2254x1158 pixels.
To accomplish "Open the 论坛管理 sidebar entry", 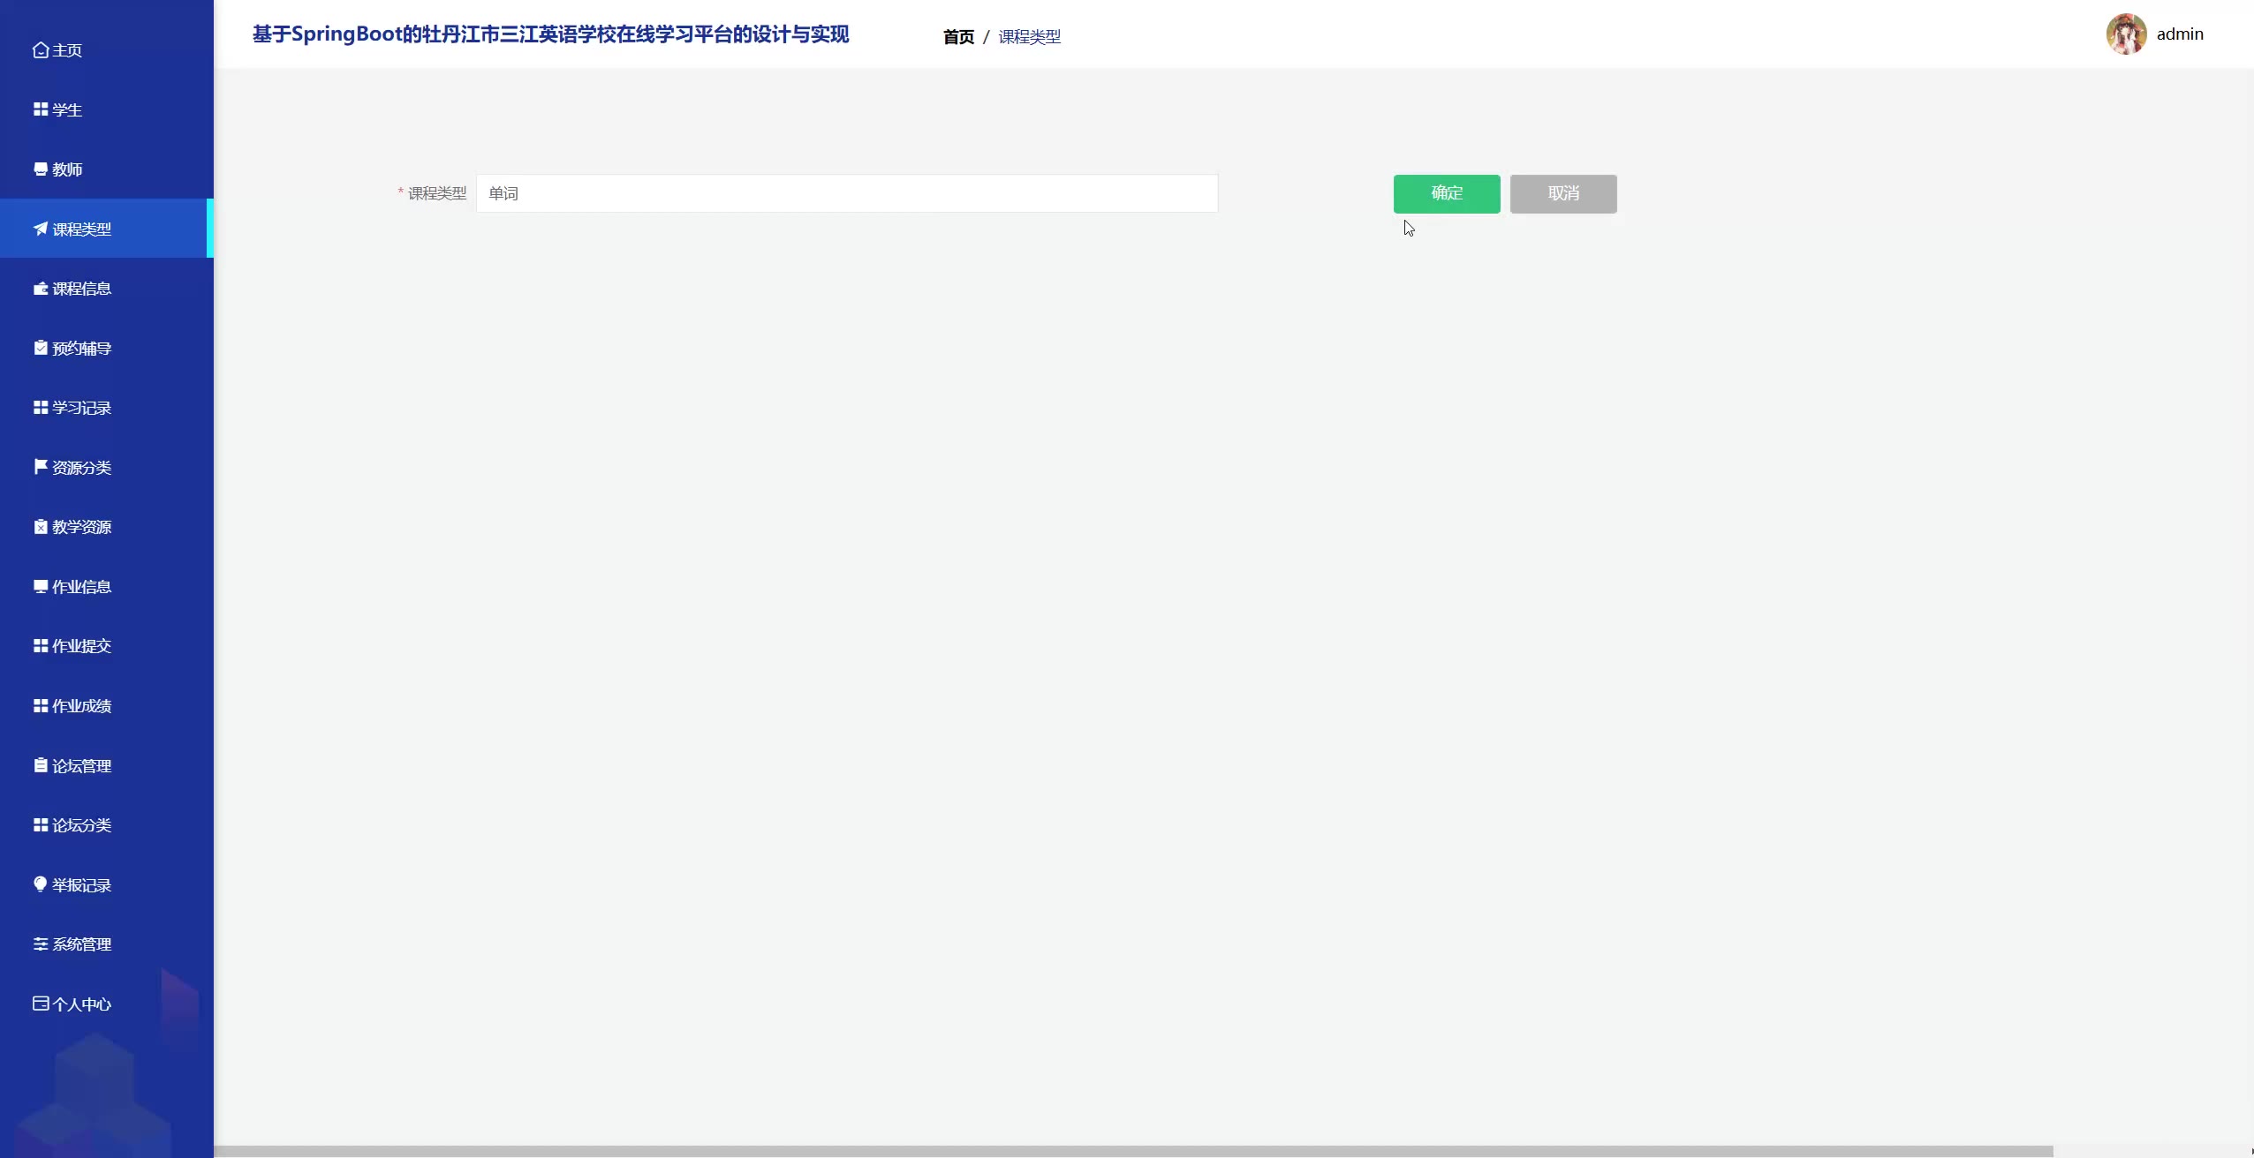I will [x=81, y=766].
